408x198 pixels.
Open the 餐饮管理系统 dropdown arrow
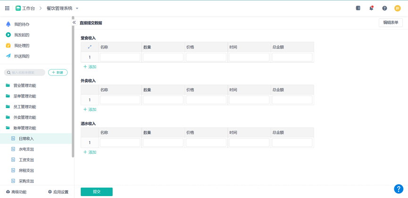point(77,8)
